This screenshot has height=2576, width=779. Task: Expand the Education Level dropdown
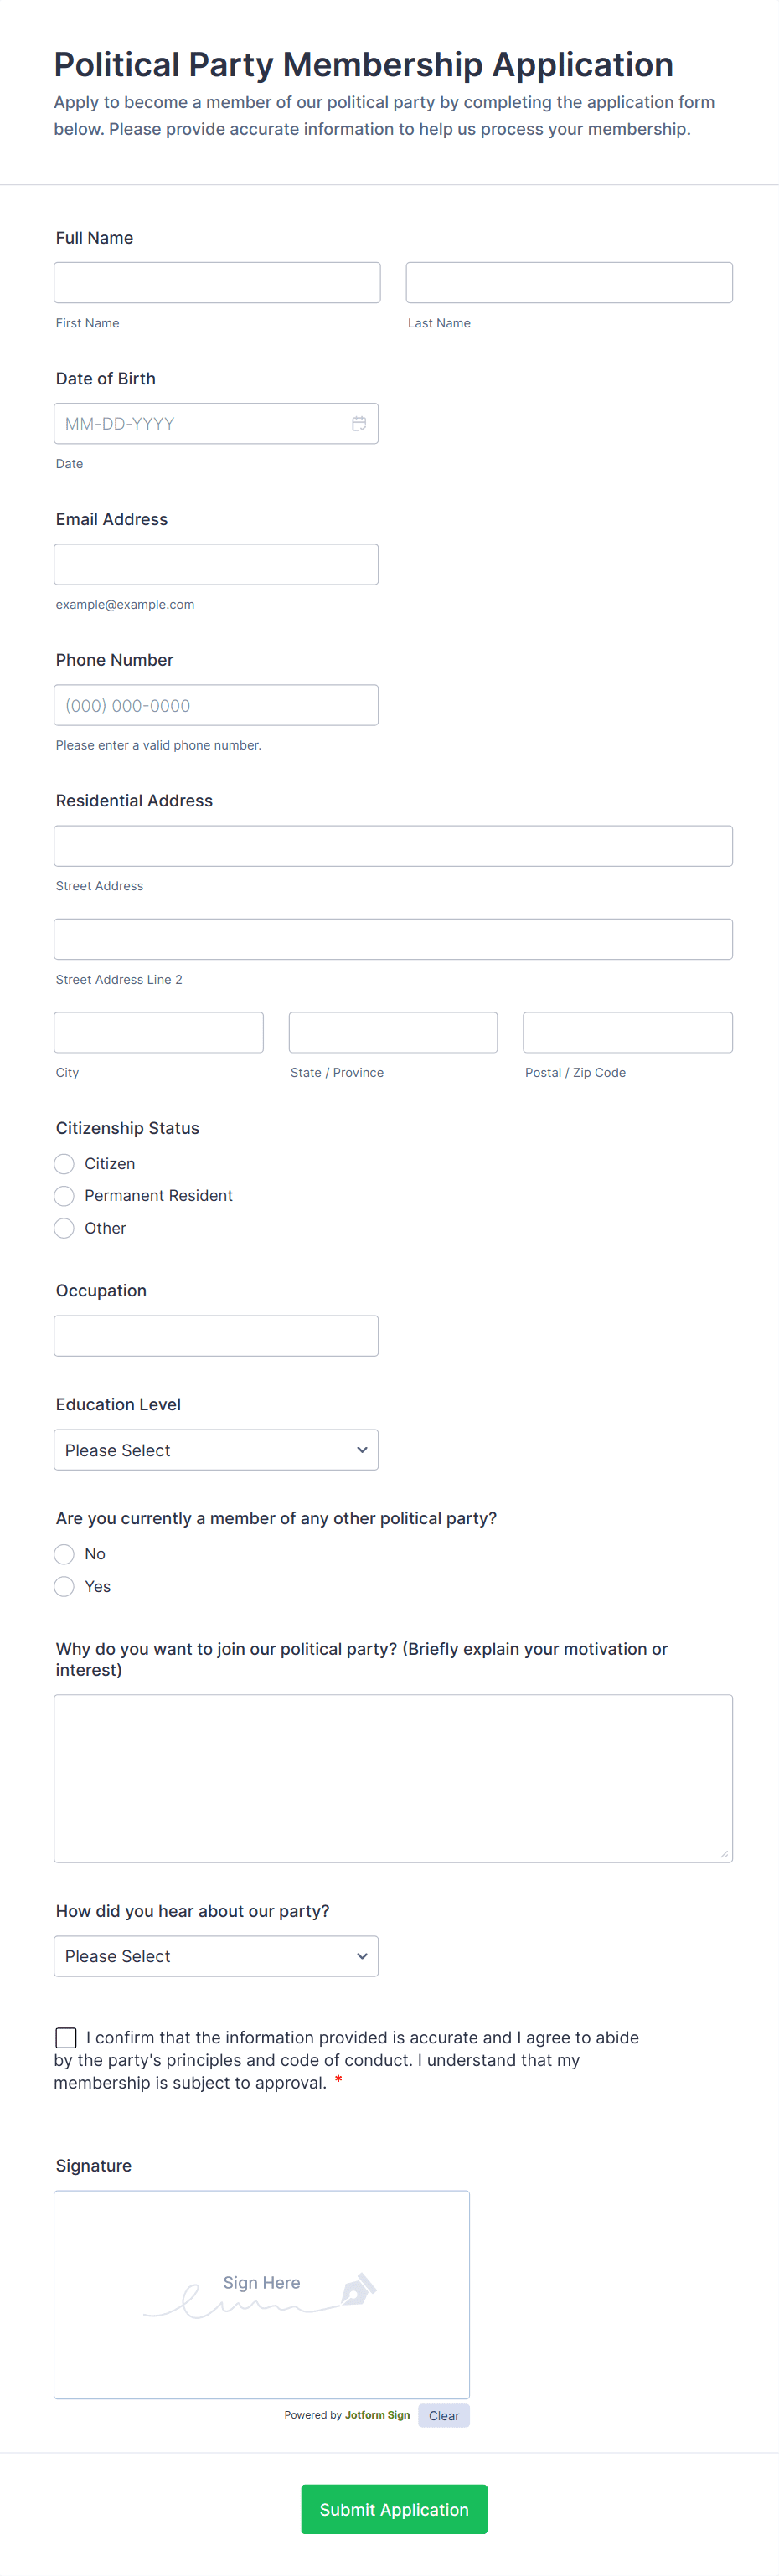pos(216,1450)
